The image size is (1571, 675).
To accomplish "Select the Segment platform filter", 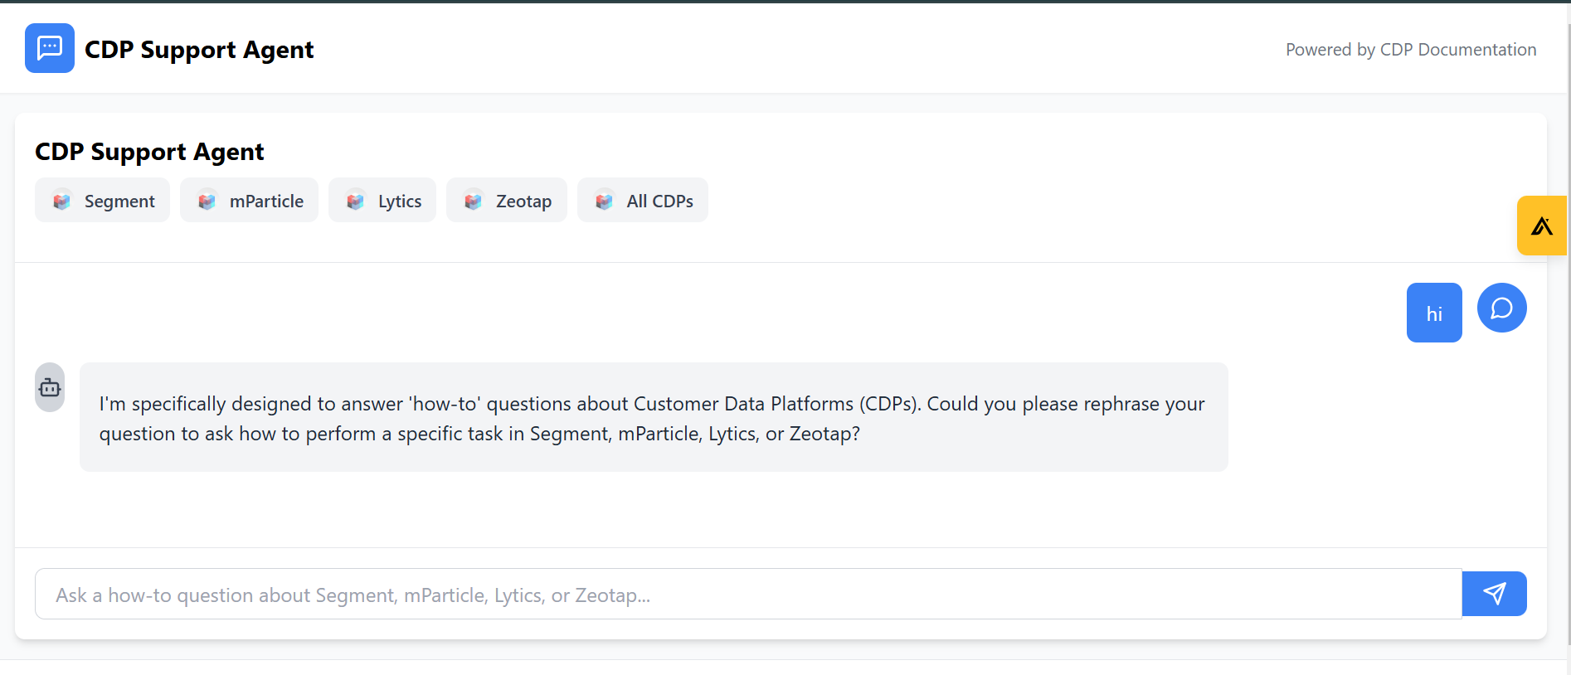I will coord(102,201).
